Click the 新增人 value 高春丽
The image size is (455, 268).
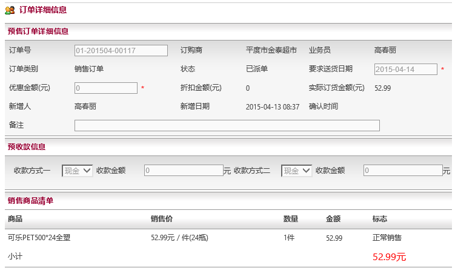[x=85, y=106]
